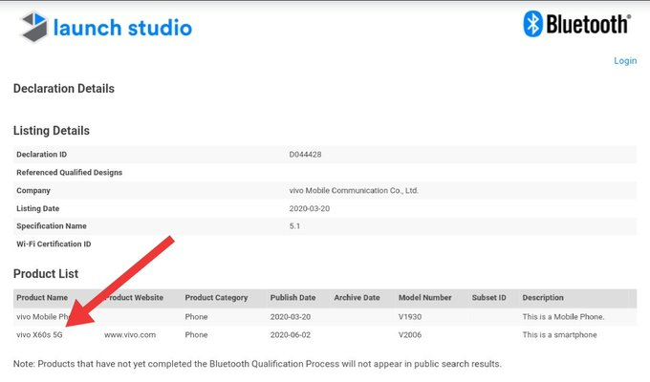Select the D044428 declaration ID value
The image size is (650, 382).
click(305, 154)
